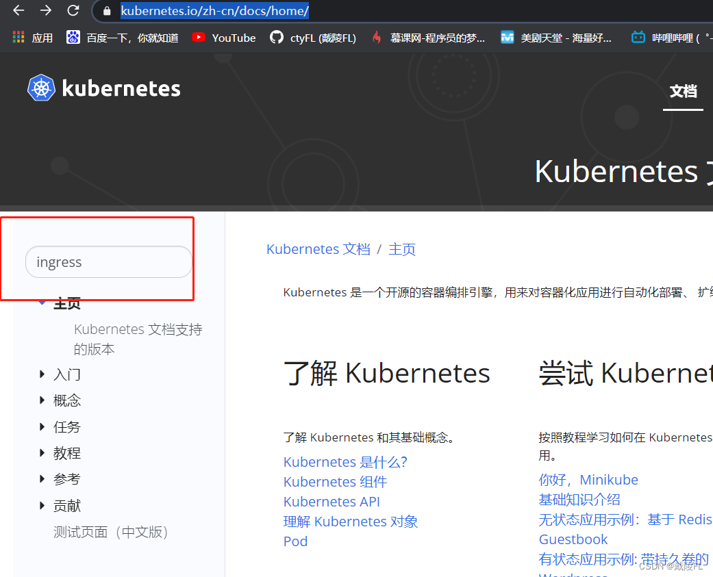
Task: Open the 应用 apps grid bookmark
Action: click(18, 37)
